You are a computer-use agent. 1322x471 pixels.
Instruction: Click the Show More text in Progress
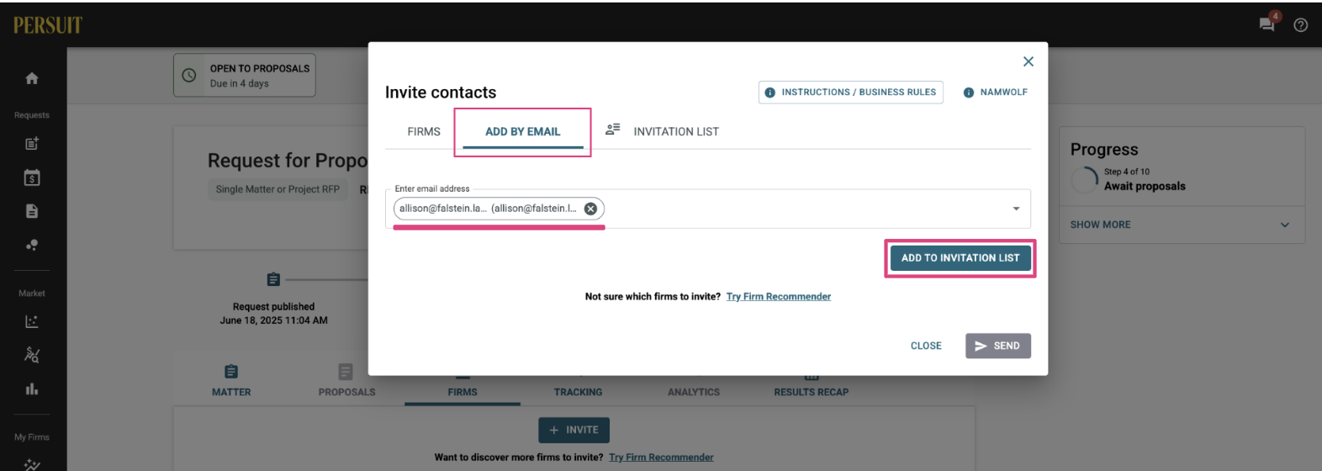coord(1100,225)
